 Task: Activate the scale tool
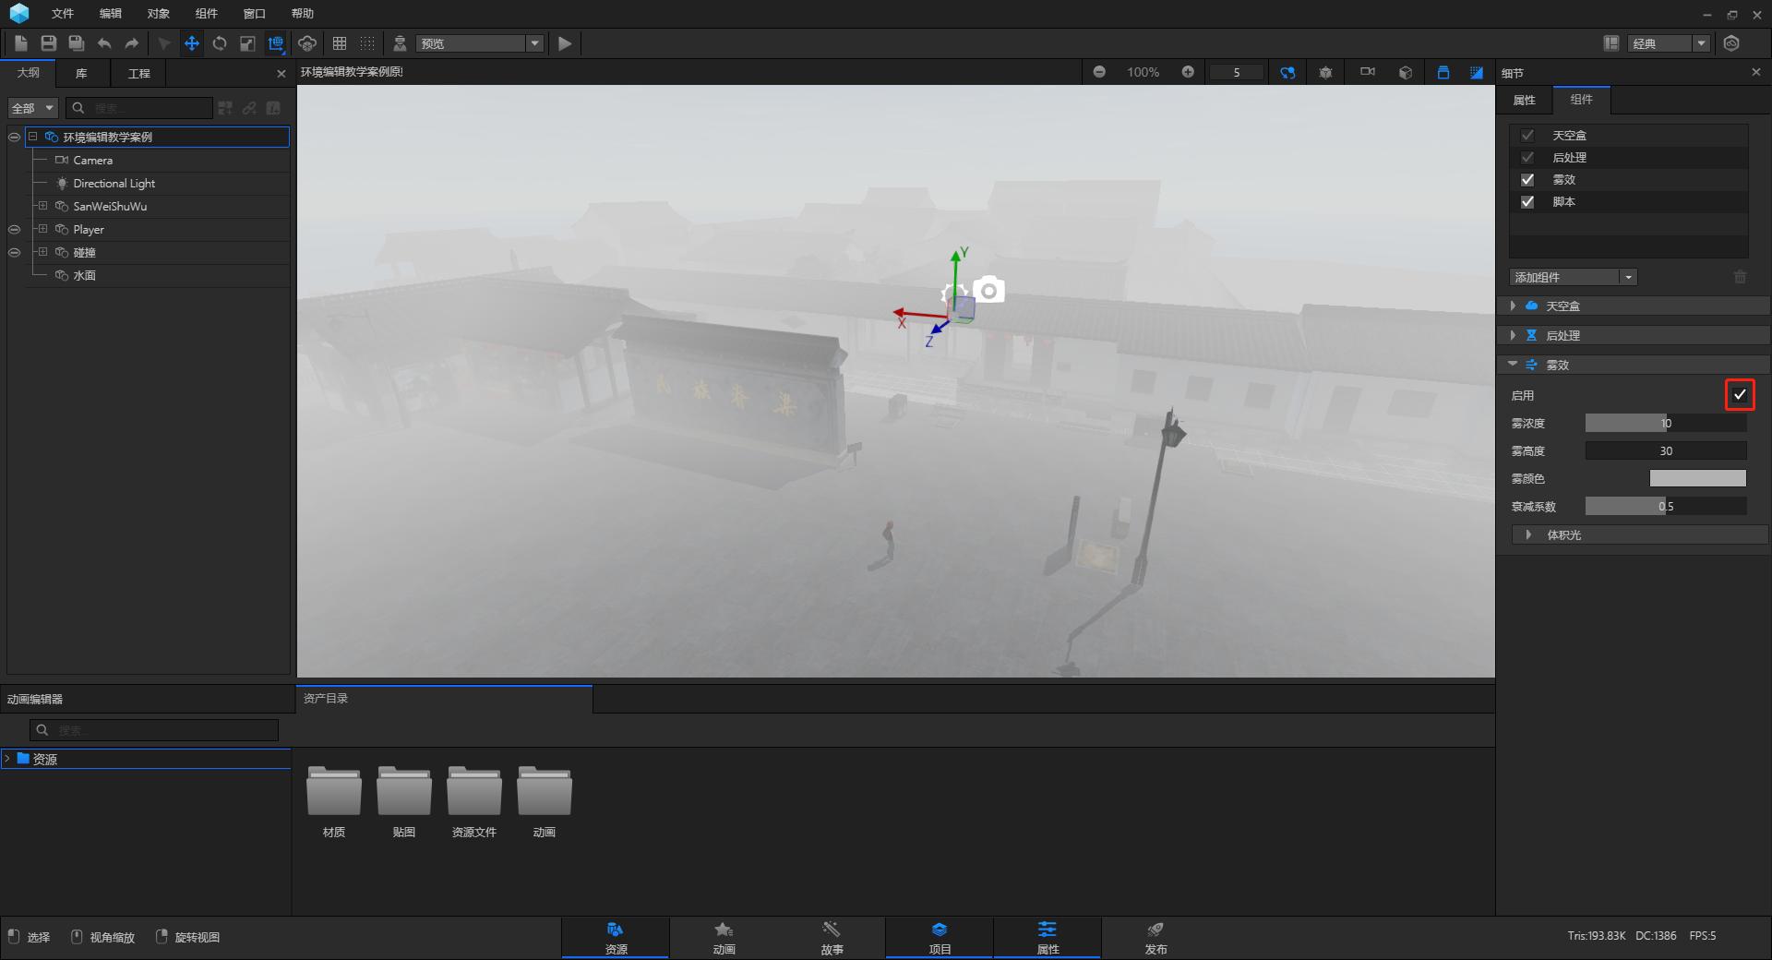(247, 43)
